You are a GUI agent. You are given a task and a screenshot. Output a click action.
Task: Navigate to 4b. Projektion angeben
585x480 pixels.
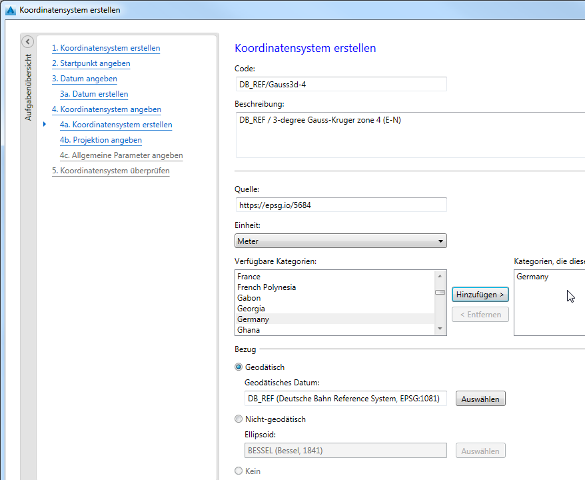tap(101, 140)
